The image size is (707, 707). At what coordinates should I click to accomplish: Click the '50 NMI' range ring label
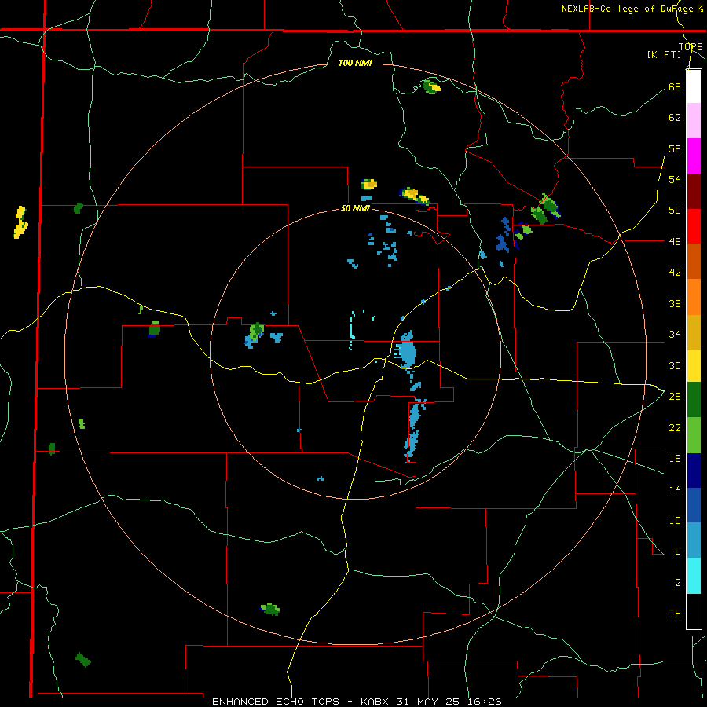(x=355, y=208)
